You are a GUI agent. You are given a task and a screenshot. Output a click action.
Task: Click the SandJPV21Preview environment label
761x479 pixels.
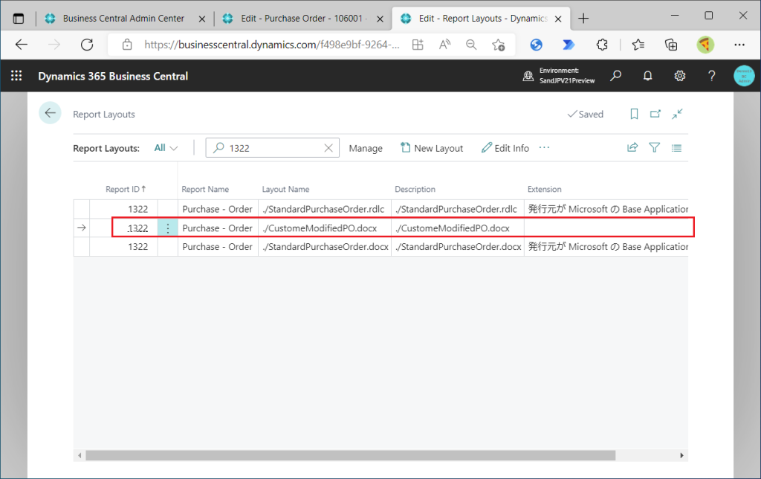tap(567, 80)
